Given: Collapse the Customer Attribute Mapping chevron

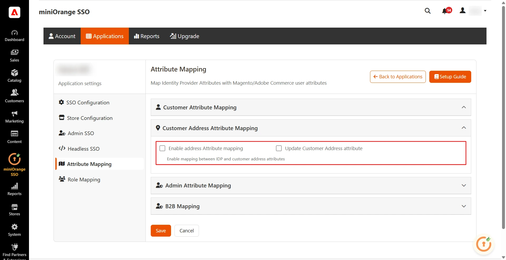Looking at the screenshot, I should tap(464, 107).
